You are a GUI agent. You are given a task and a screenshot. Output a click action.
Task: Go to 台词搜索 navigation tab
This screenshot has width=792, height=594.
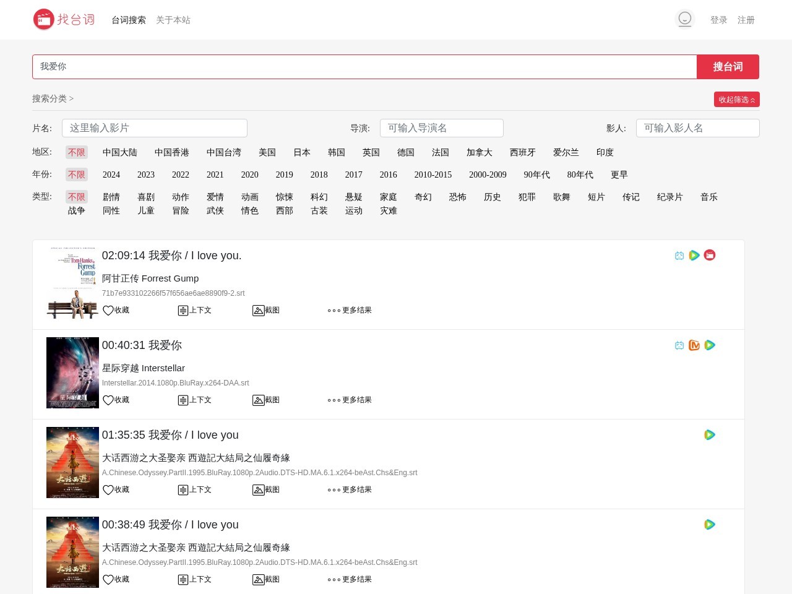pyautogui.click(x=128, y=20)
